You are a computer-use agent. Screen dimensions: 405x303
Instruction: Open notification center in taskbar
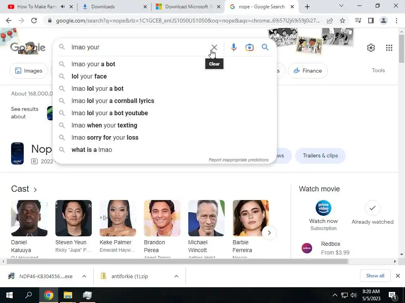[x=392, y=295]
